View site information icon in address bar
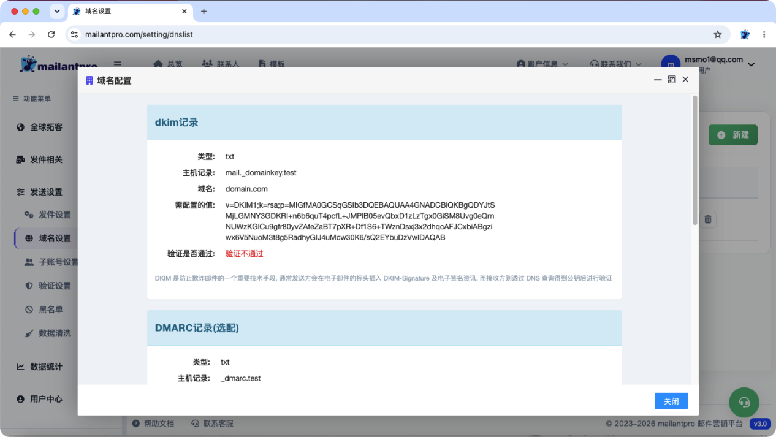This screenshot has height=437, width=776. [75, 34]
